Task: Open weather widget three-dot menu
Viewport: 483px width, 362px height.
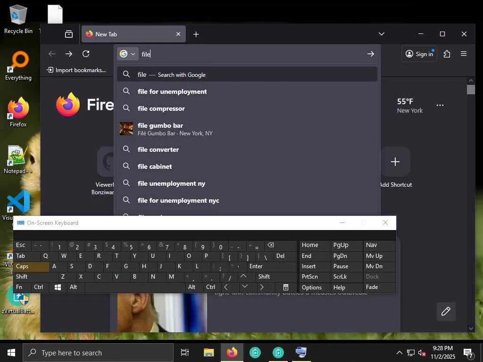Action: coord(440,105)
